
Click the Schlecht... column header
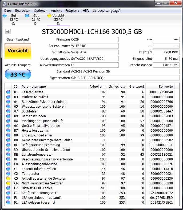117,87
